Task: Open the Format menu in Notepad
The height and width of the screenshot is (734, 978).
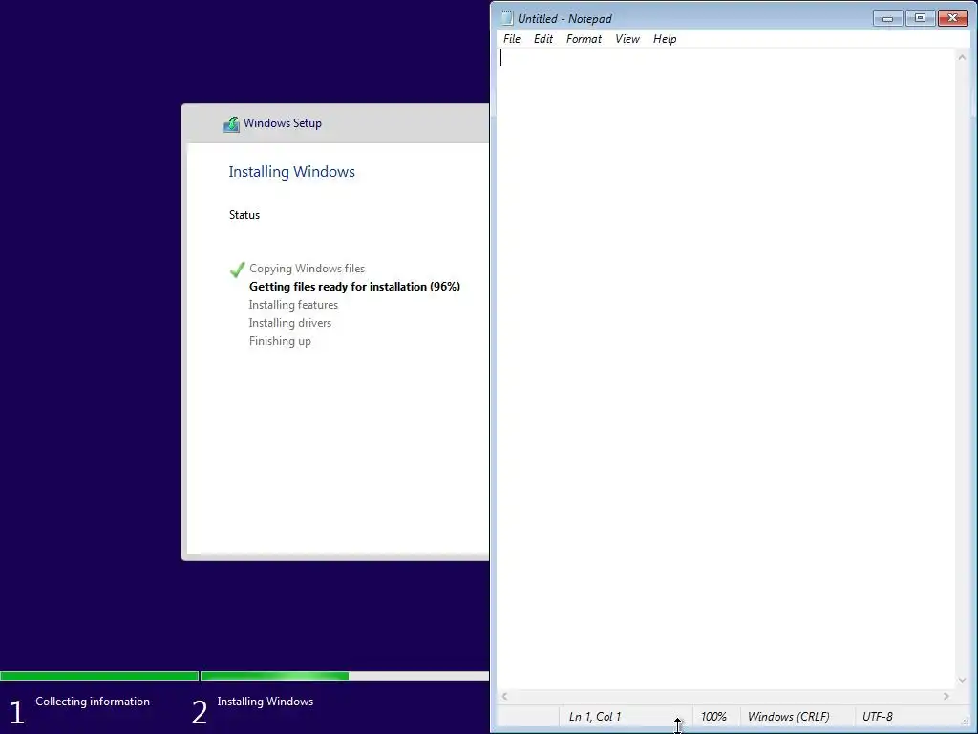Action: click(x=584, y=38)
